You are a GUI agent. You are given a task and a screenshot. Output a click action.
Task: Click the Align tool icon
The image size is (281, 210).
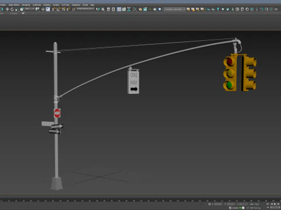(103, 9)
